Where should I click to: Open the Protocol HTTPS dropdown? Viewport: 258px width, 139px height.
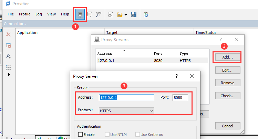point(126,111)
